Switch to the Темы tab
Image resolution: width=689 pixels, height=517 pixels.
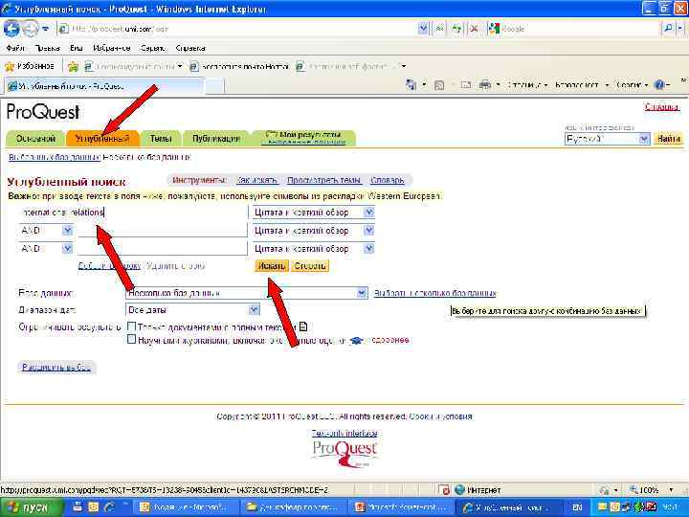coord(161,139)
